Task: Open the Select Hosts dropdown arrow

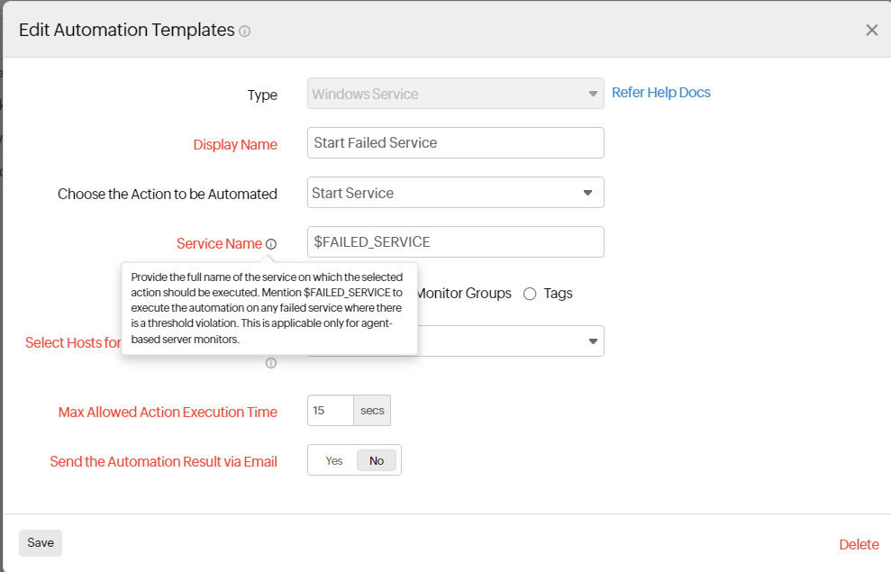Action: point(593,341)
